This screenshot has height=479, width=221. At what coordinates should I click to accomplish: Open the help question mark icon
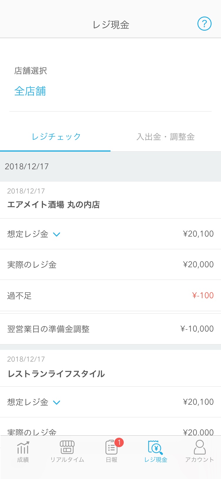click(204, 24)
